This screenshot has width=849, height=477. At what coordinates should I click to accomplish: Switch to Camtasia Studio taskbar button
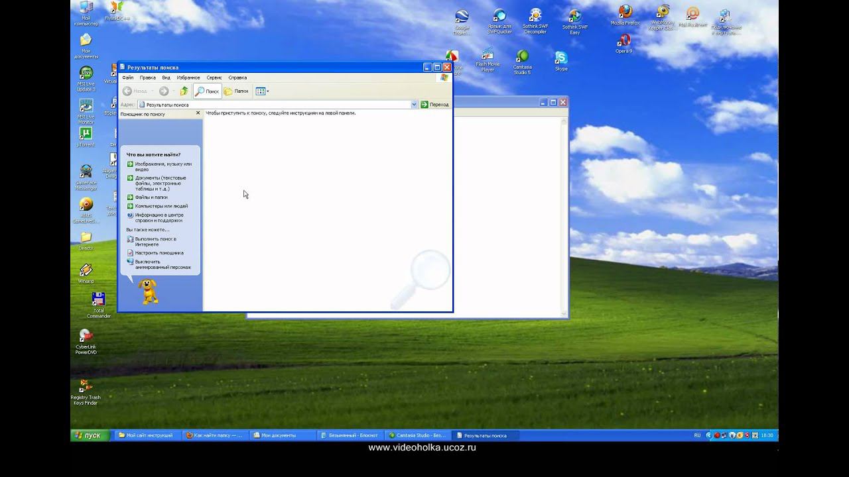(x=418, y=435)
